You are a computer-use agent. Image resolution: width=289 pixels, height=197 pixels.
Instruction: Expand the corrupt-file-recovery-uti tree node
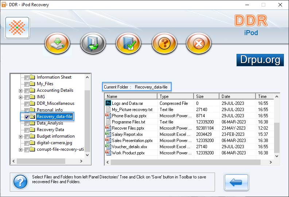click(x=21, y=150)
